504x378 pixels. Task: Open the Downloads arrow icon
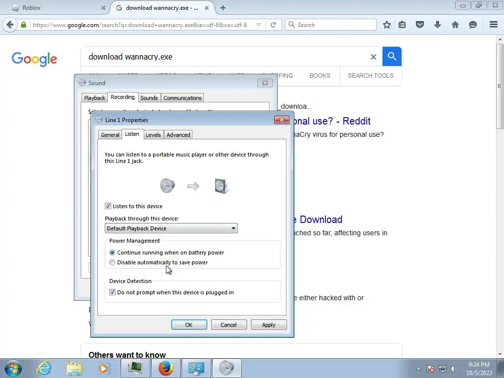(438, 25)
